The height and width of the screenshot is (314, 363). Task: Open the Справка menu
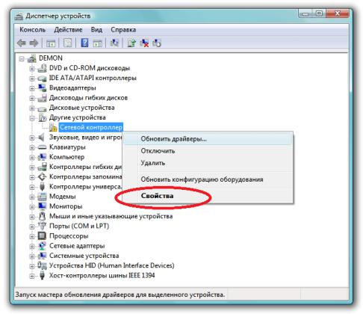pyautogui.click(x=123, y=30)
